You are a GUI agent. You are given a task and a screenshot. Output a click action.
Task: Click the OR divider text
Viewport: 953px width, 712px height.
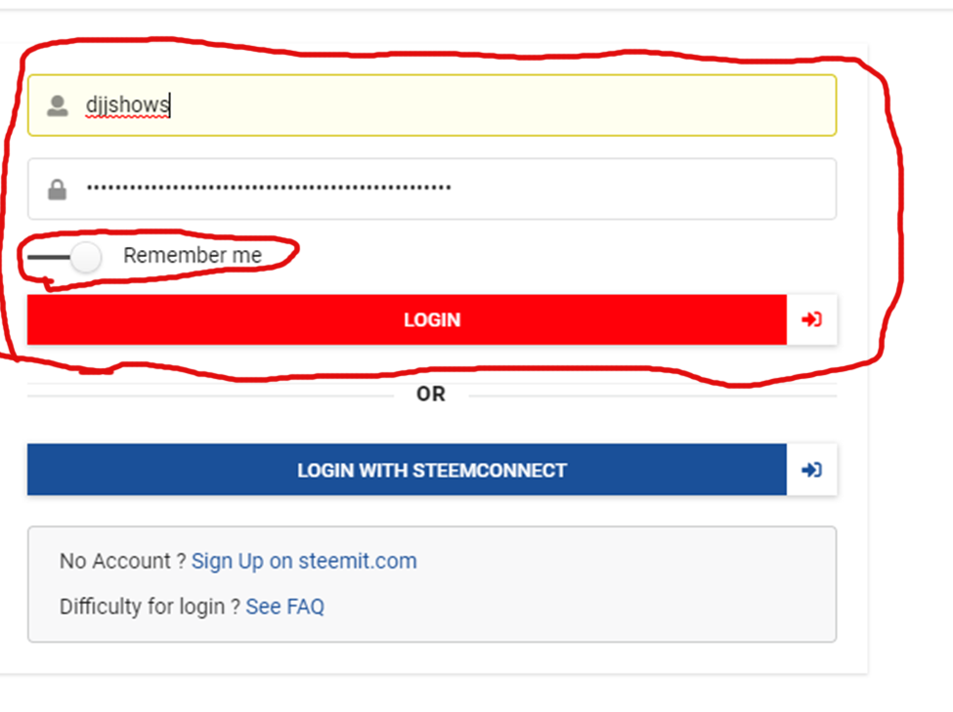coord(431,395)
